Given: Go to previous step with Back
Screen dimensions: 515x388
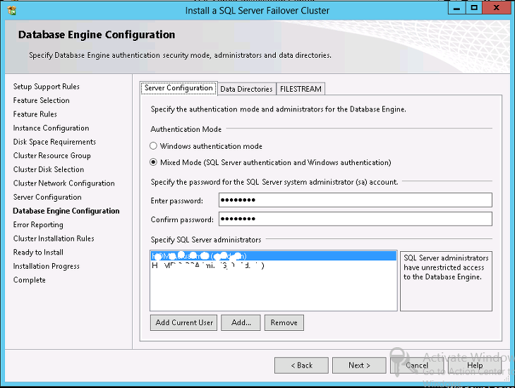Looking at the screenshot, I should pos(301,365).
